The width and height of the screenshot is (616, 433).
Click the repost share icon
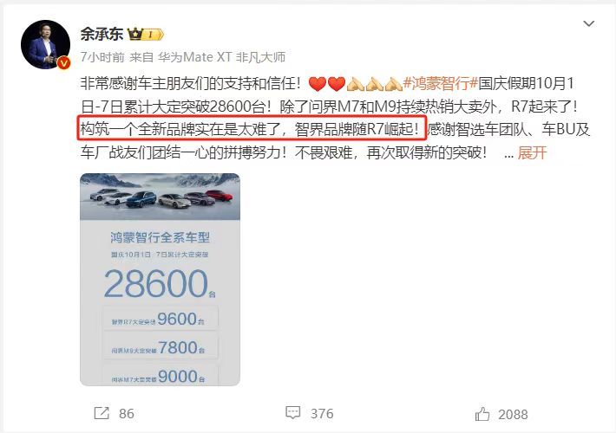tap(102, 413)
